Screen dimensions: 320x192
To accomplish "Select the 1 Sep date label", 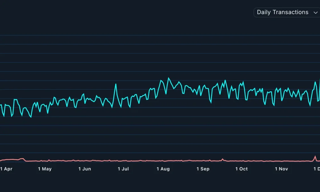I will pos(203,169).
